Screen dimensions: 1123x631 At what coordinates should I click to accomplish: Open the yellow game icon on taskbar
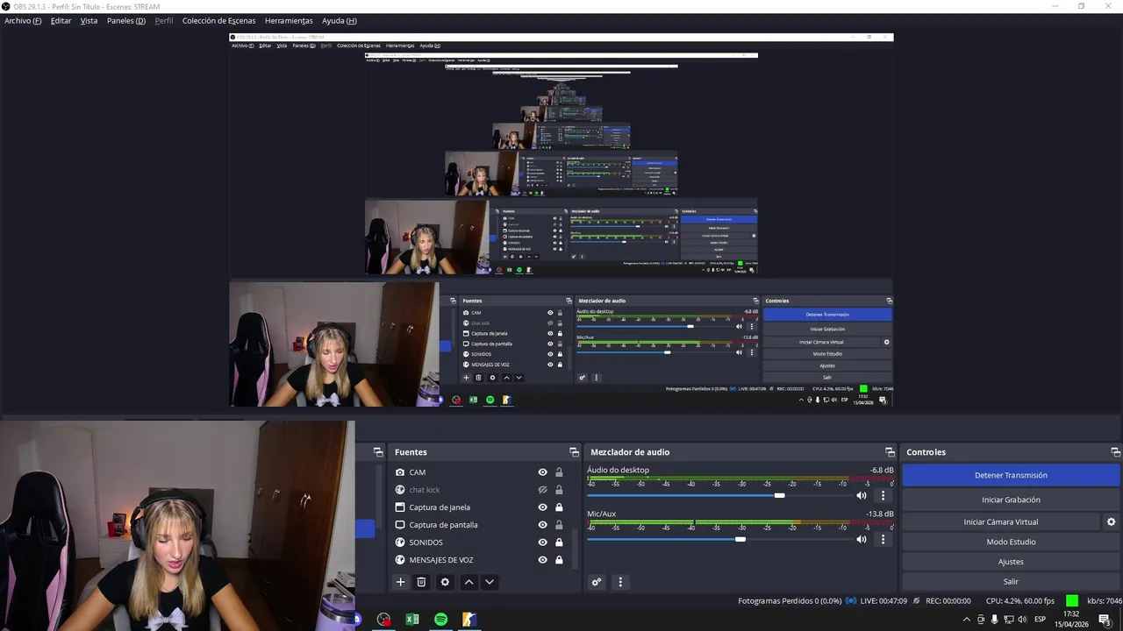pyautogui.click(x=469, y=620)
